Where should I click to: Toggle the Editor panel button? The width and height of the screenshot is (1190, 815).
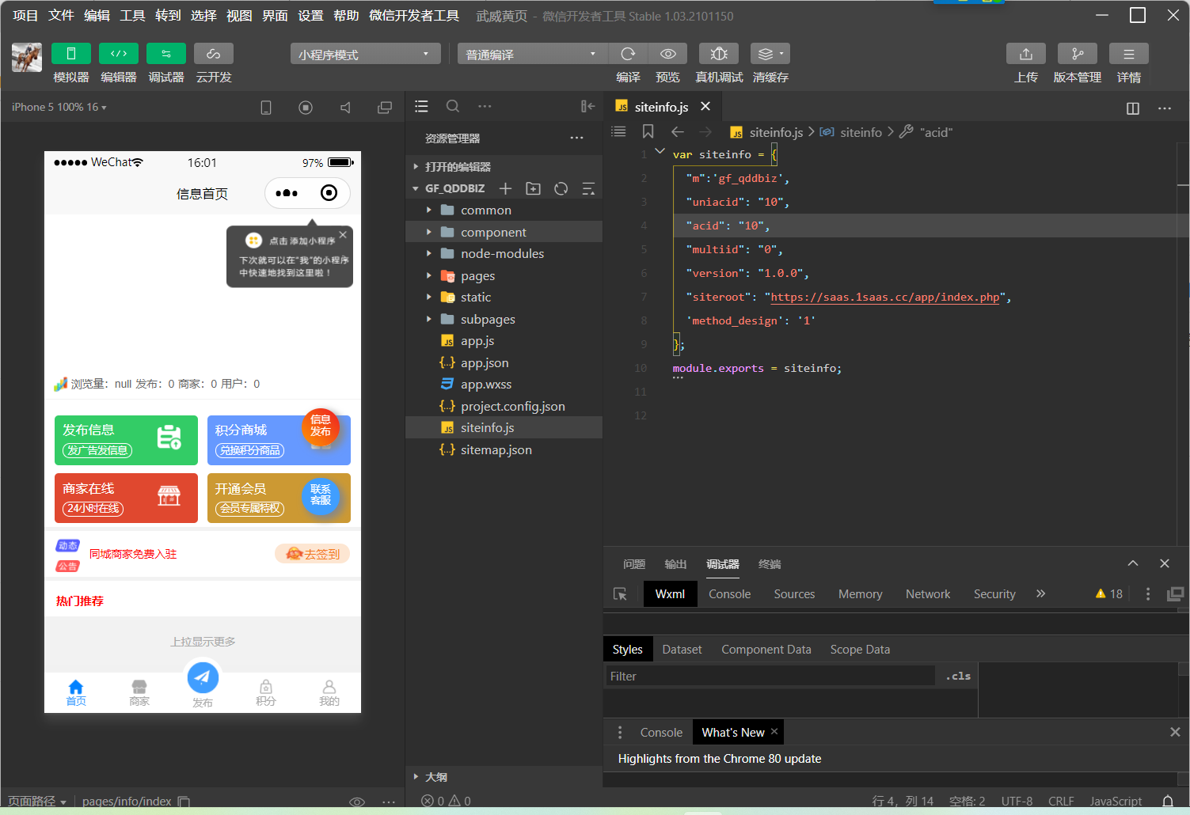point(119,53)
